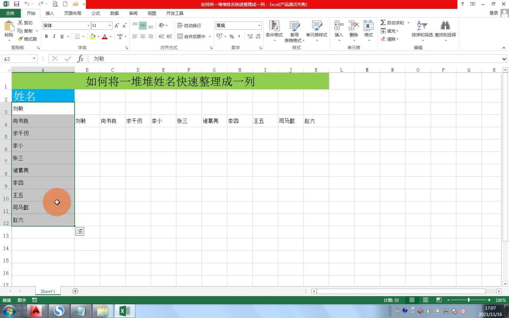Create a new workbook with the blank page icon
The width and height of the screenshot is (509, 318).
coord(65,4)
